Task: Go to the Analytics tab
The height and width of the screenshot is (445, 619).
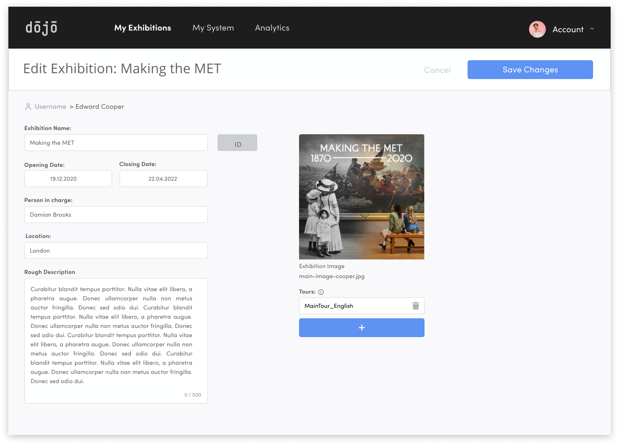Action: click(272, 28)
